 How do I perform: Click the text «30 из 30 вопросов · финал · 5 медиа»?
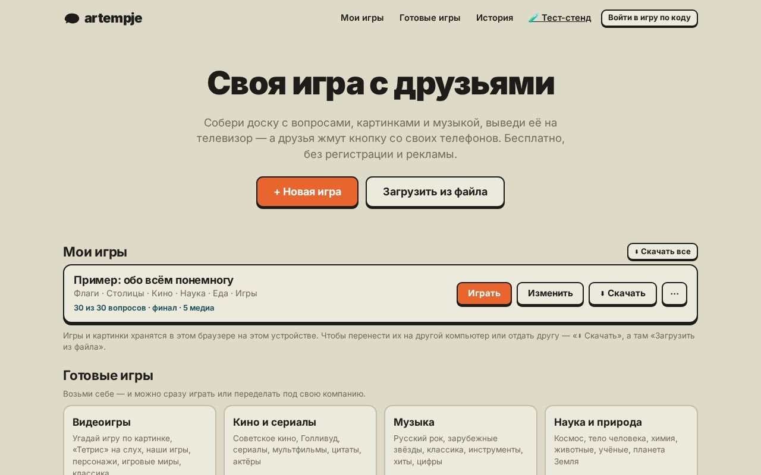coord(144,308)
